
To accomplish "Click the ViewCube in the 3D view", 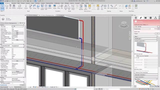I will point(124,24).
